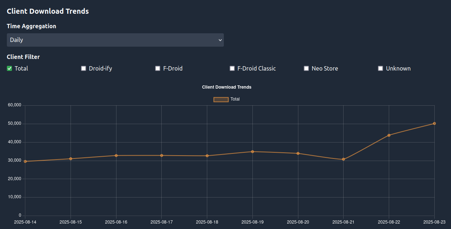Viewport: 451px width, 229px height.
Task: Tick the F-Droid client checkbox
Action: coord(158,68)
